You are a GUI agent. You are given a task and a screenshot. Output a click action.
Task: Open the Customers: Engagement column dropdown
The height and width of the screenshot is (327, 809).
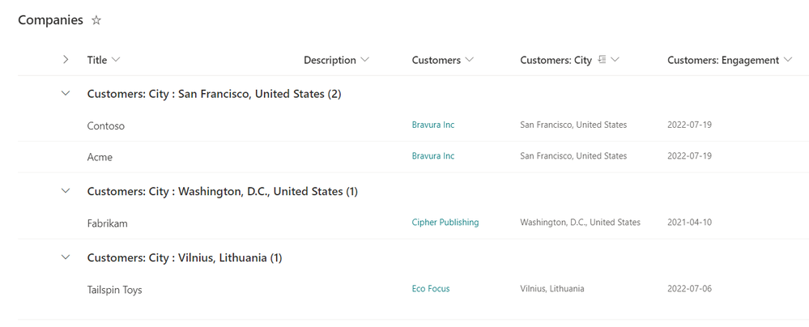[788, 60]
